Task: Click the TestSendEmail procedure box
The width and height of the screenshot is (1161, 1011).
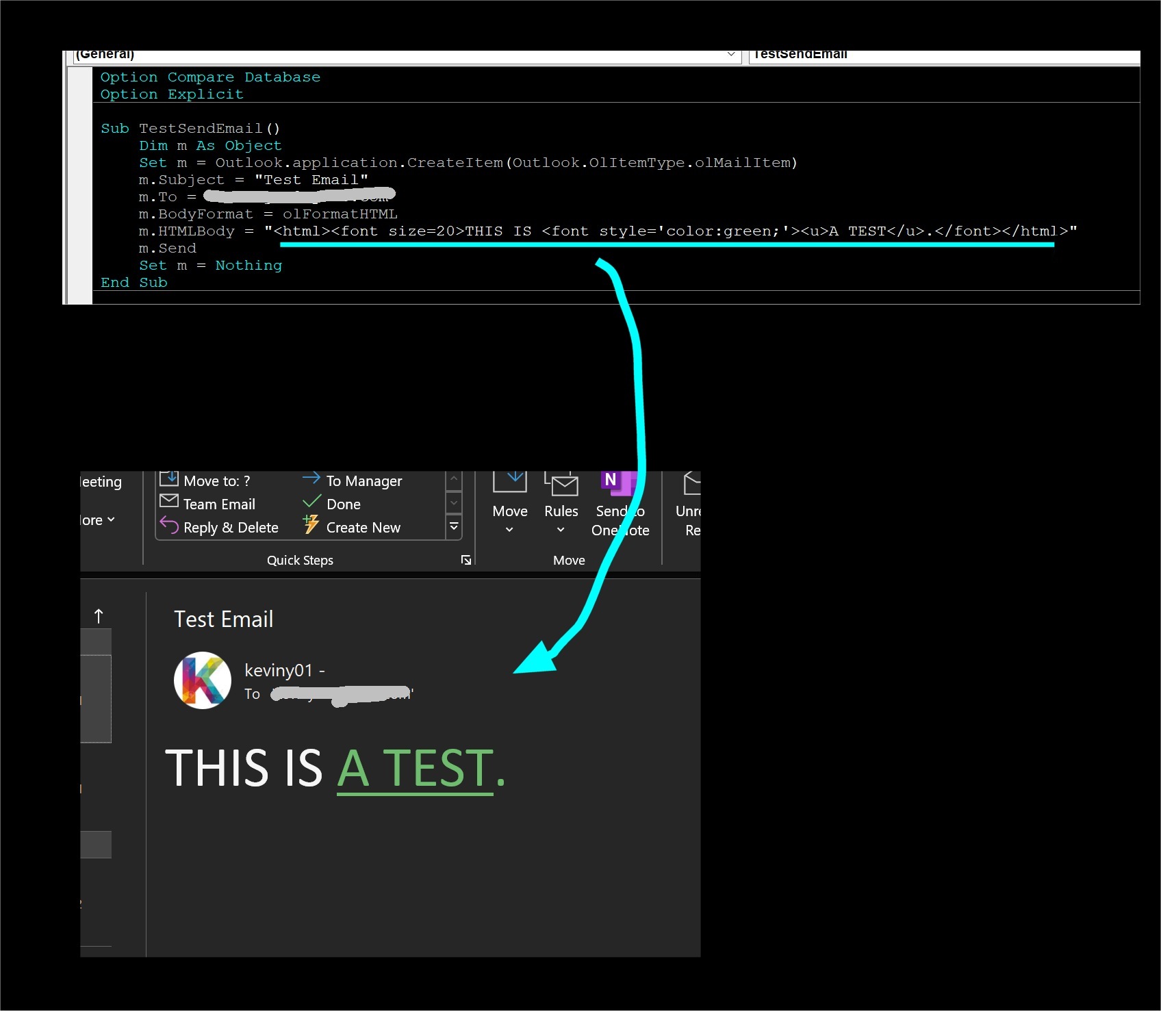Action: [945, 55]
